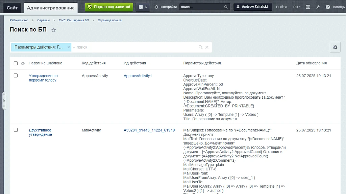Click the top bar search magnifier icon

click(x=226, y=7)
